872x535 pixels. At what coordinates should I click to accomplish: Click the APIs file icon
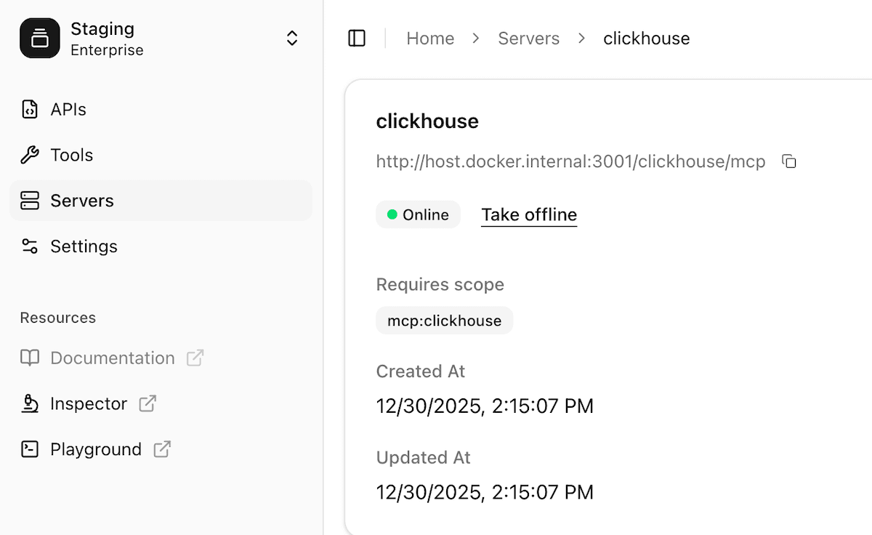(x=30, y=110)
